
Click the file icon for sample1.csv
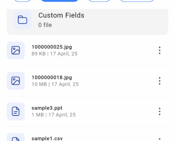coord(16,137)
